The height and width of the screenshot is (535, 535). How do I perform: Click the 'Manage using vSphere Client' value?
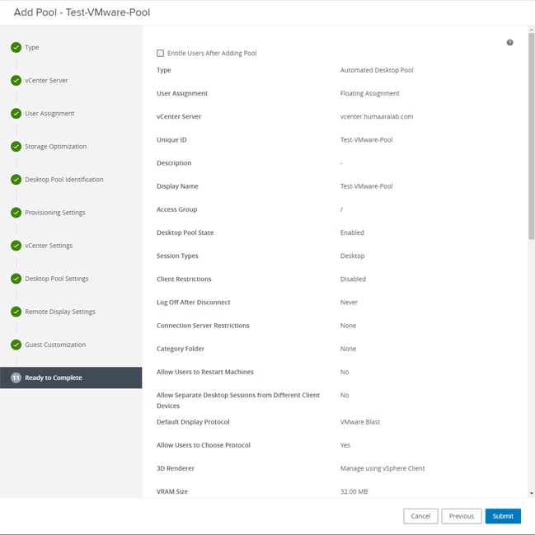click(382, 468)
